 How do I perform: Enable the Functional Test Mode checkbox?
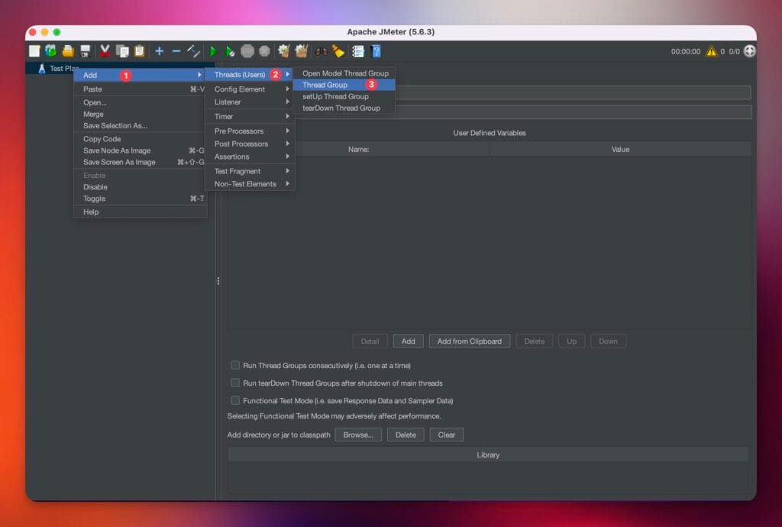235,400
